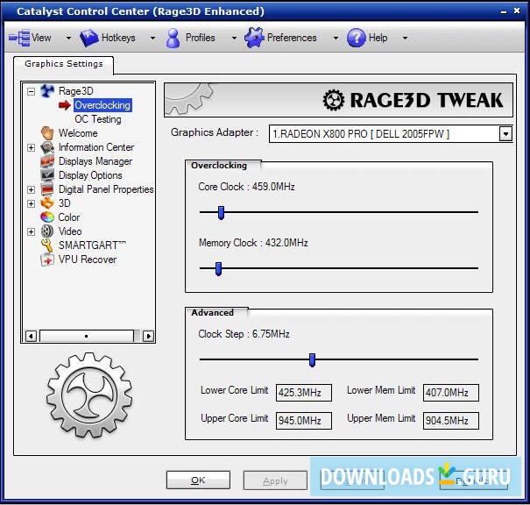
Task: Click the 3D cube icon
Action: pyautogui.click(x=47, y=203)
